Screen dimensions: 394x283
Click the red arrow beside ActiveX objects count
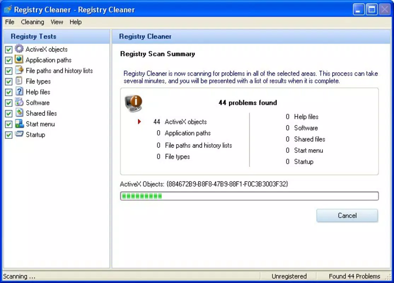[x=139, y=122]
